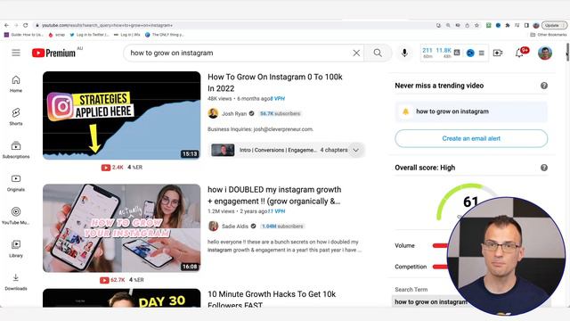
Task: Click the Search Term heading
Action: click(411, 289)
